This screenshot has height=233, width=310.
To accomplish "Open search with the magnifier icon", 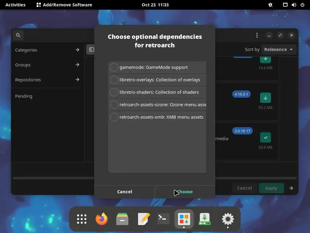I will pos(18,35).
